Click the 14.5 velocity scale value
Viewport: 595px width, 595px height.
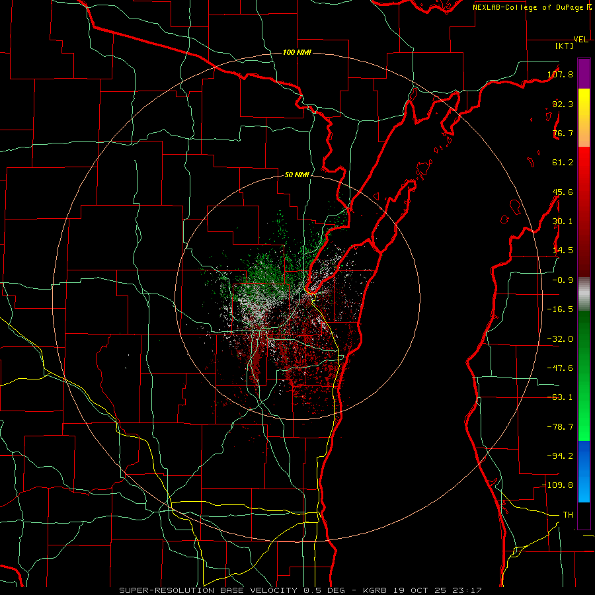[x=563, y=251]
